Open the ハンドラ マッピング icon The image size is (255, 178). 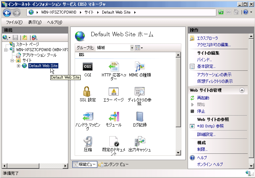click(x=88, y=117)
